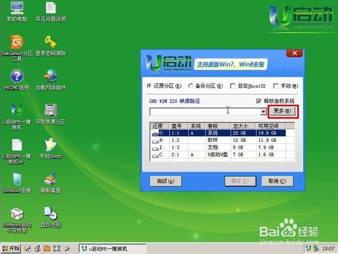This screenshot has width=338, height=254.
Task: Launch the 加载网络组件 globe icon
Action: tap(51, 80)
